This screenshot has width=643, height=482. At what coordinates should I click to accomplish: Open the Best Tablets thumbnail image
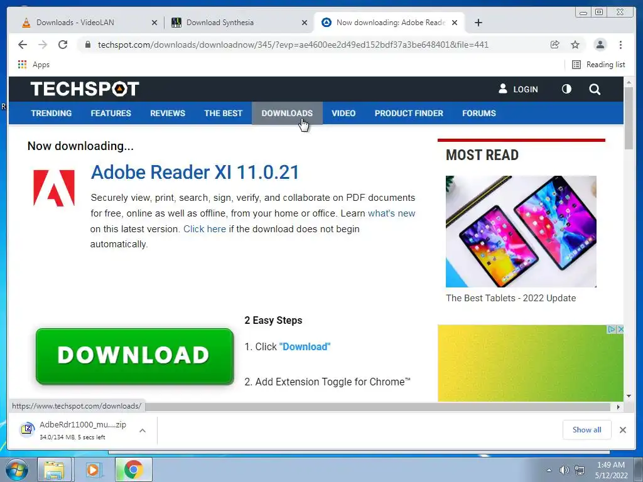521,232
